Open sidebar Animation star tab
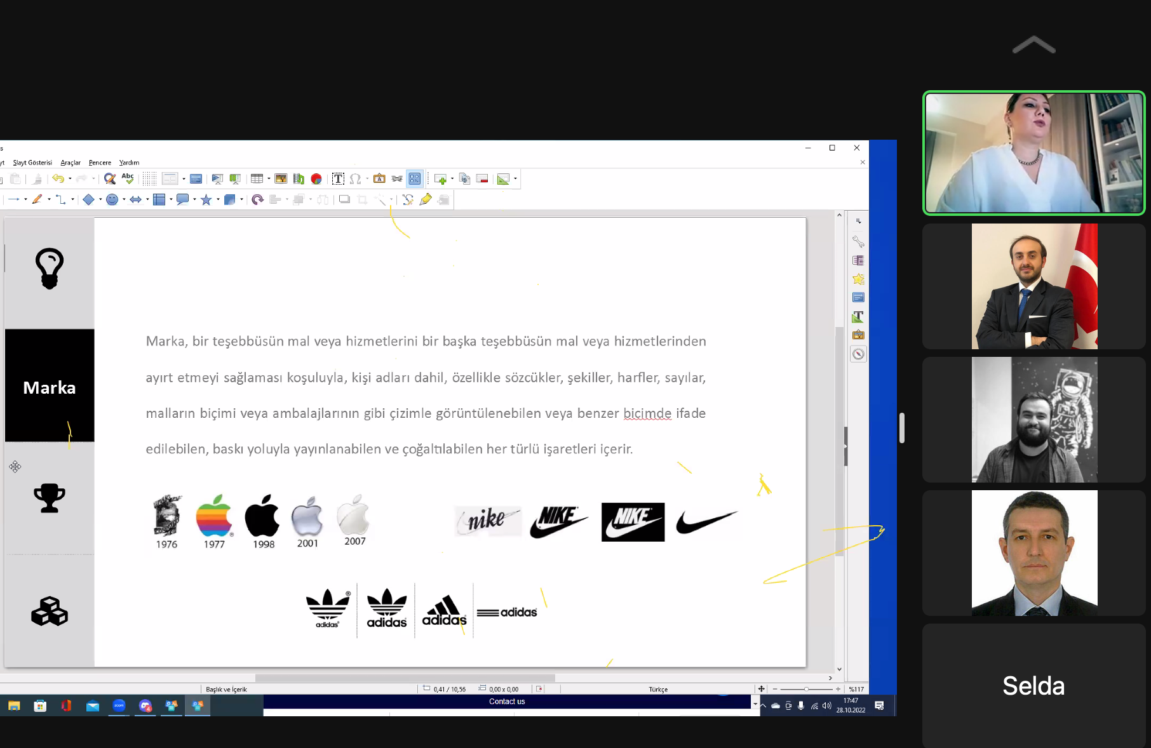This screenshot has width=1151, height=748. pos(858,279)
